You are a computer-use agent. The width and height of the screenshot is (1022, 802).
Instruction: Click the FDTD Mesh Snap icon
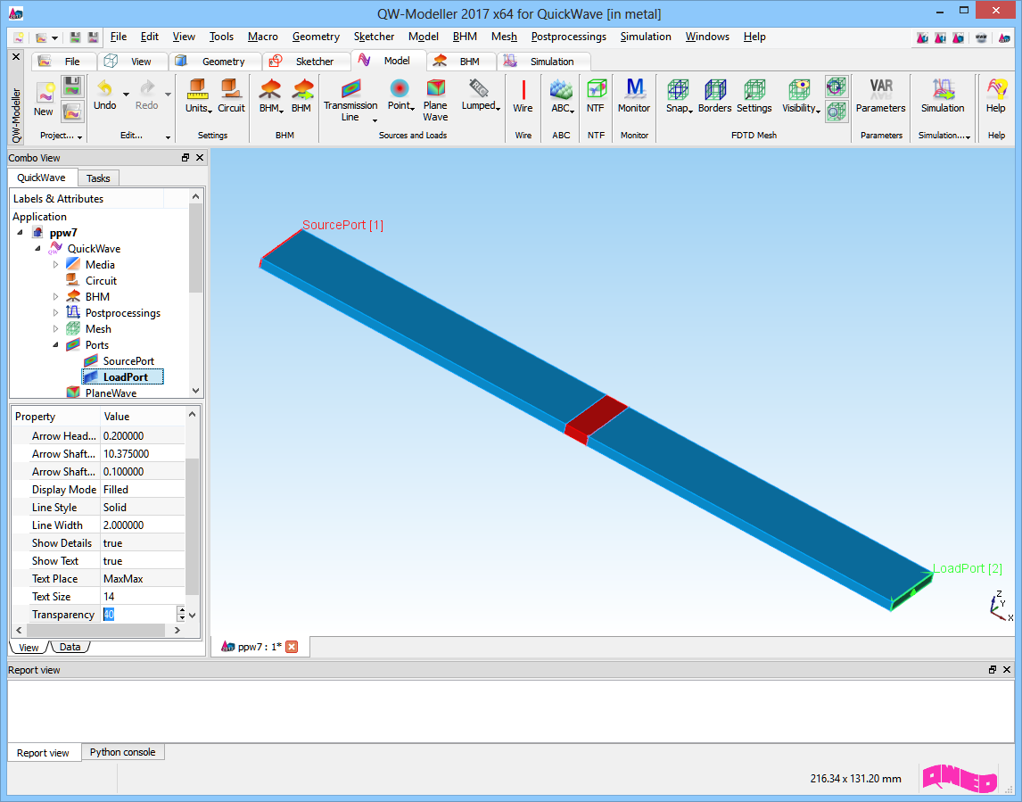click(x=678, y=89)
